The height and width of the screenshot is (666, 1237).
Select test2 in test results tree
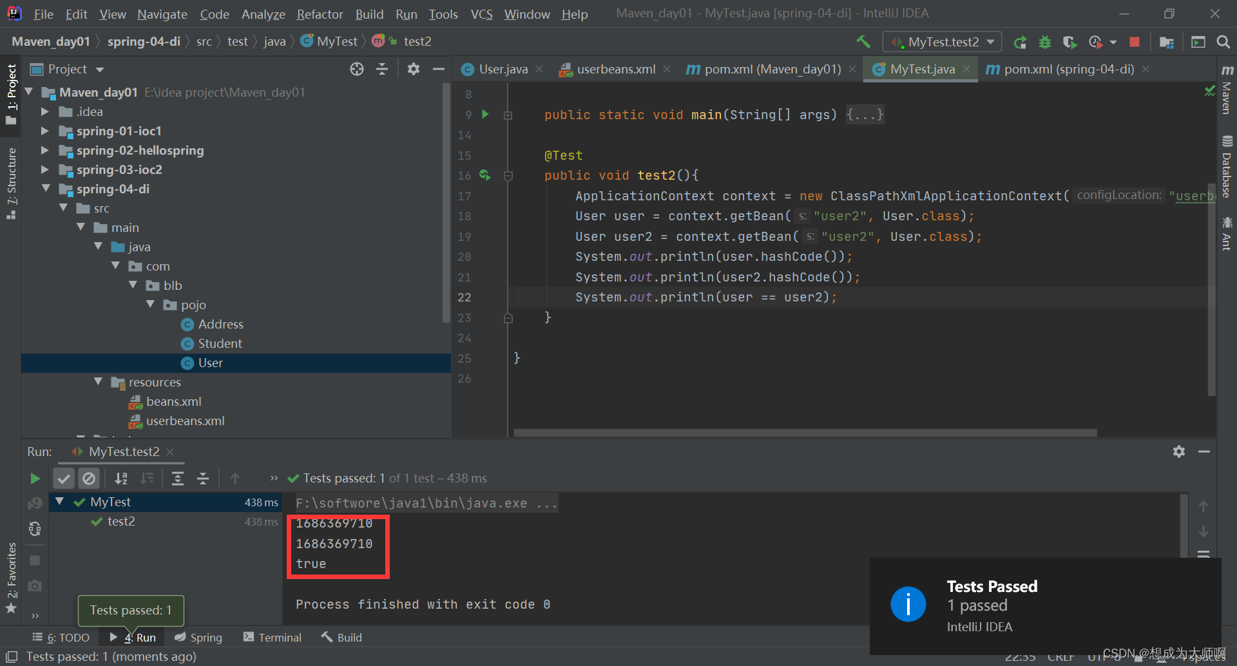tap(121, 521)
